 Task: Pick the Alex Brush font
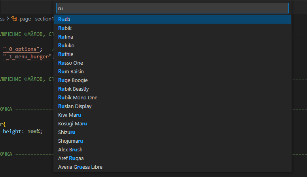pyautogui.click(x=172, y=150)
